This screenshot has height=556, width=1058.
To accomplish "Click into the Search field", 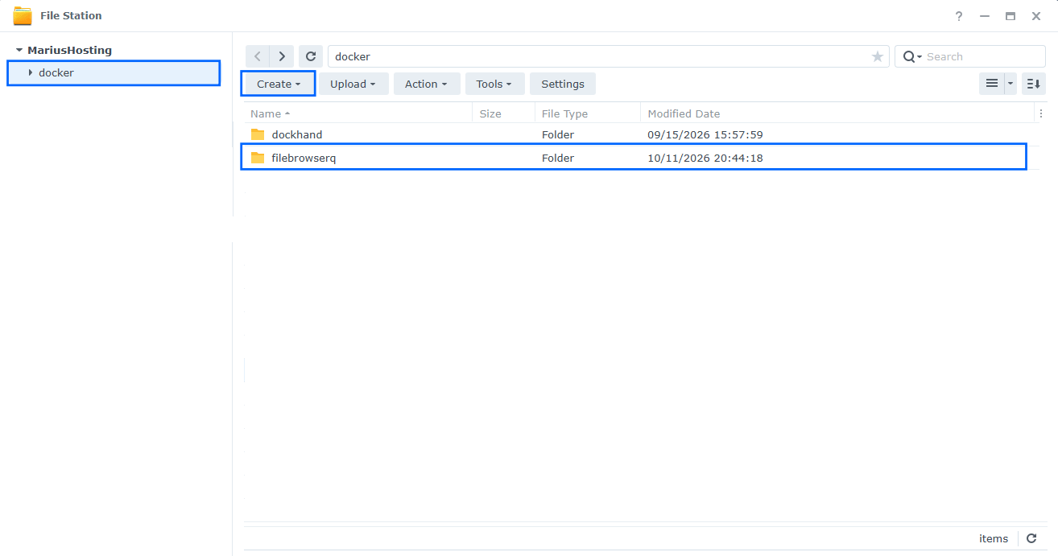I will [x=984, y=56].
